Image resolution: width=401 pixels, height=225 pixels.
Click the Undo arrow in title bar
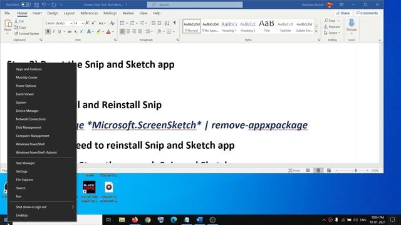[44, 4]
